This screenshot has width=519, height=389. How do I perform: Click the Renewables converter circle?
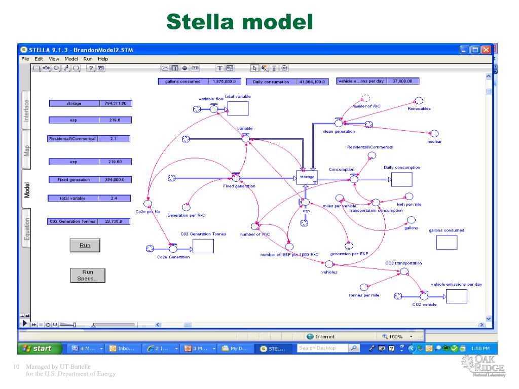[419, 101]
